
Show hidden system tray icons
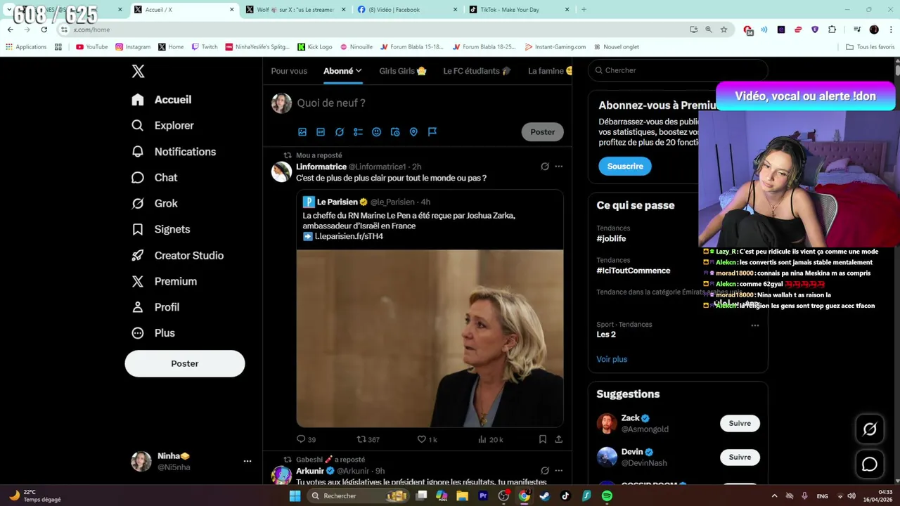[x=774, y=496]
